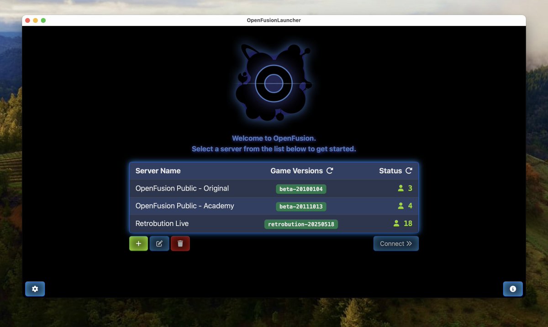Click the OpenFusionLauncher title bar text

[x=274, y=20]
